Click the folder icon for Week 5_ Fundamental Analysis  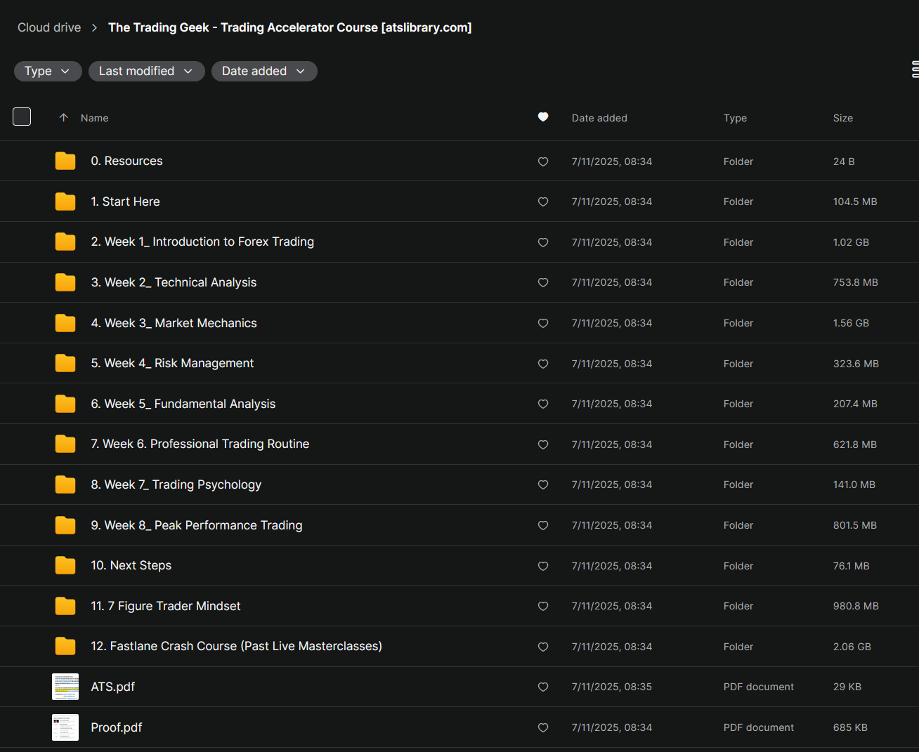tap(65, 404)
